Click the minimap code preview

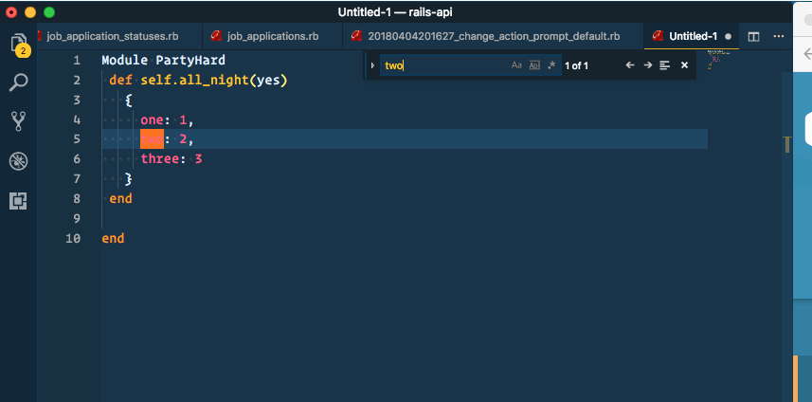point(719,60)
